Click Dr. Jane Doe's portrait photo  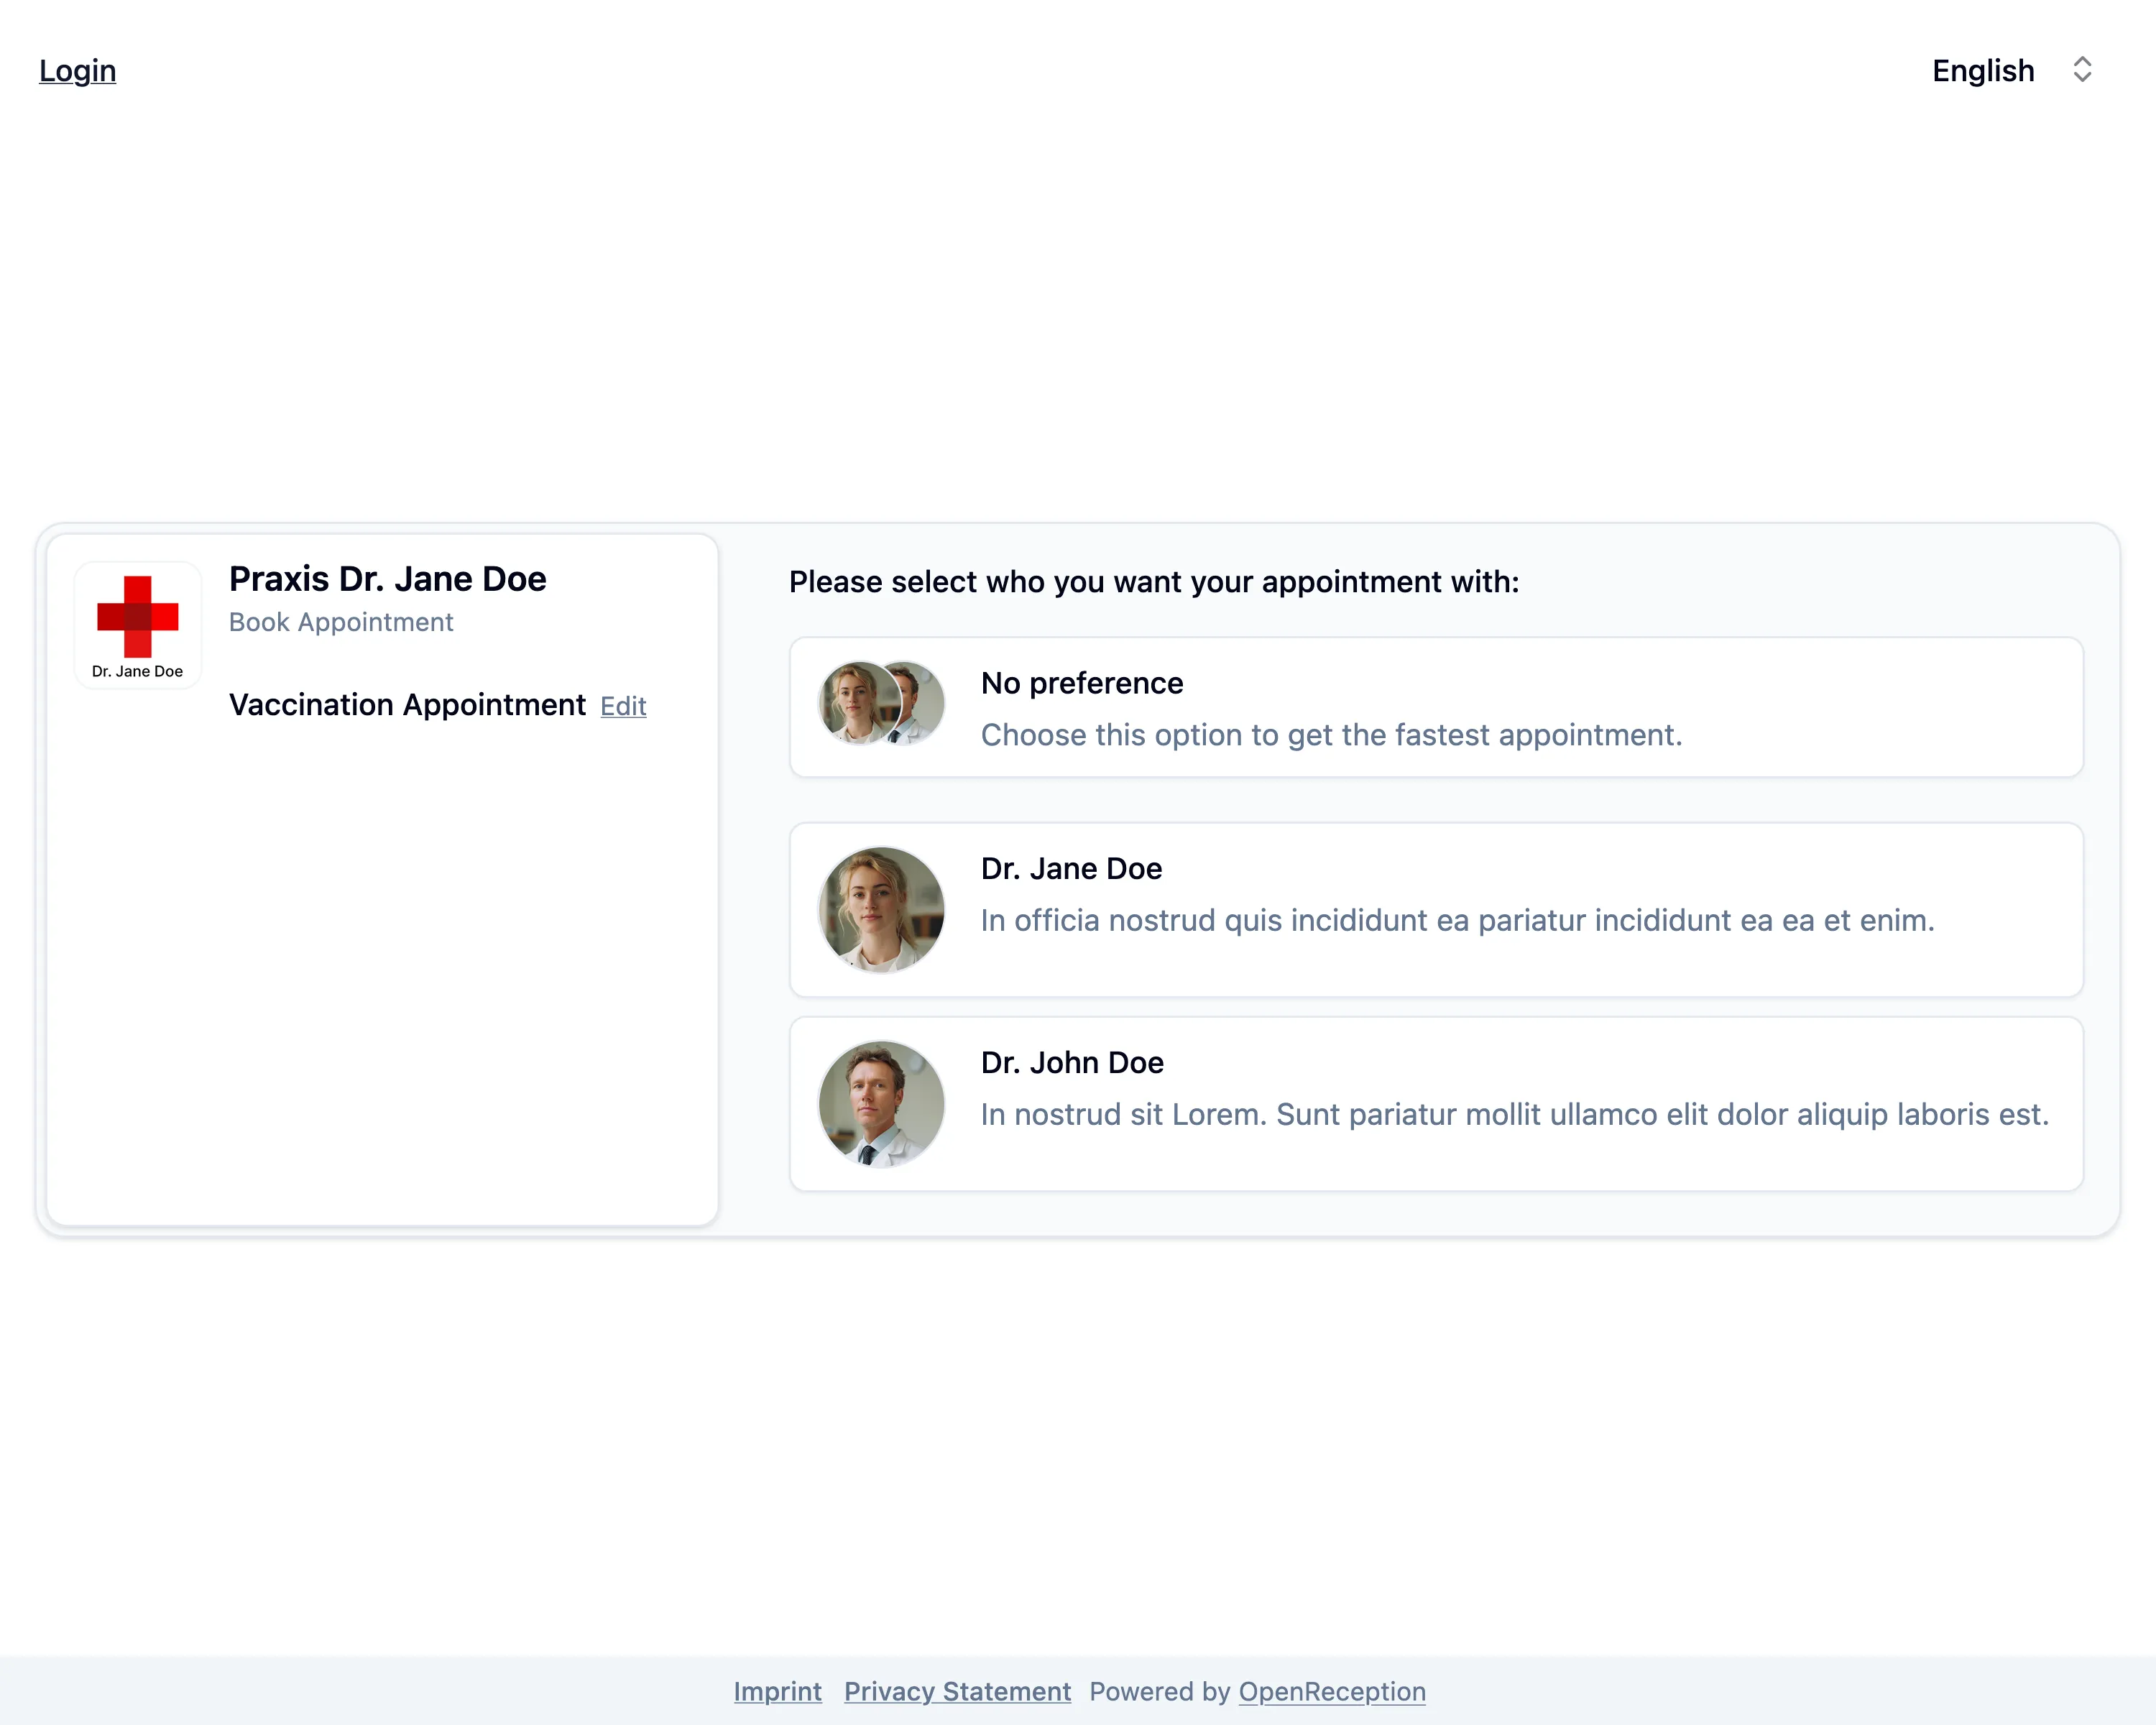coord(881,910)
